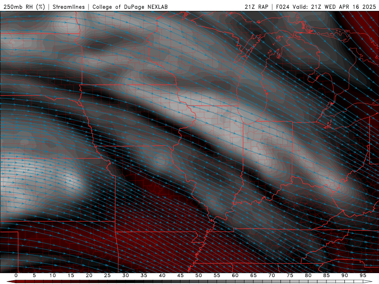Click the '75' value on the color scale
The image size is (379, 284).
click(290, 275)
